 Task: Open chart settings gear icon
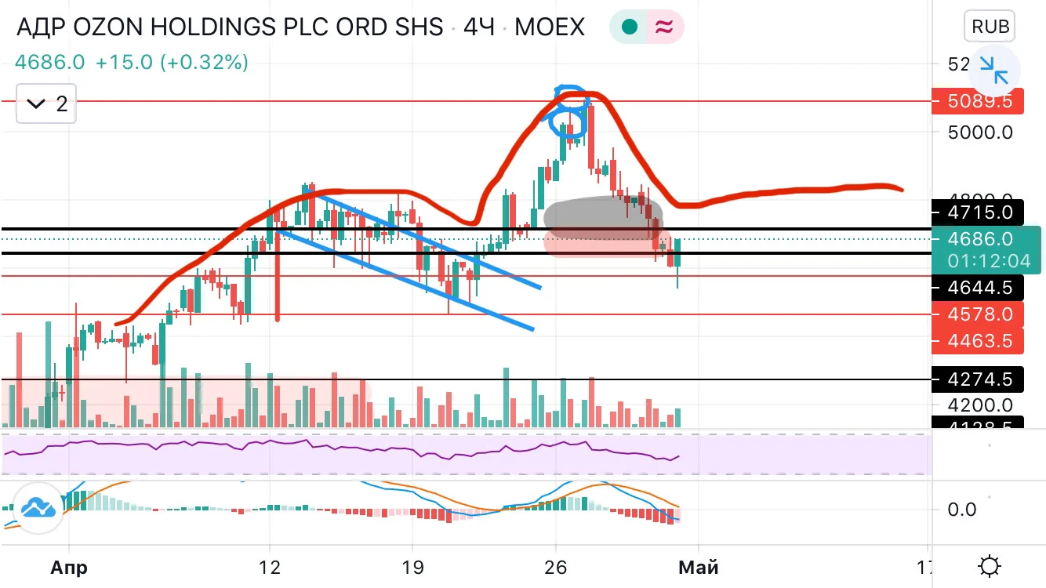(x=990, y=565)
